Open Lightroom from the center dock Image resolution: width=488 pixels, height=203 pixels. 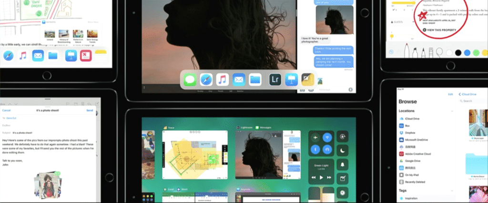tap(274, 80)
